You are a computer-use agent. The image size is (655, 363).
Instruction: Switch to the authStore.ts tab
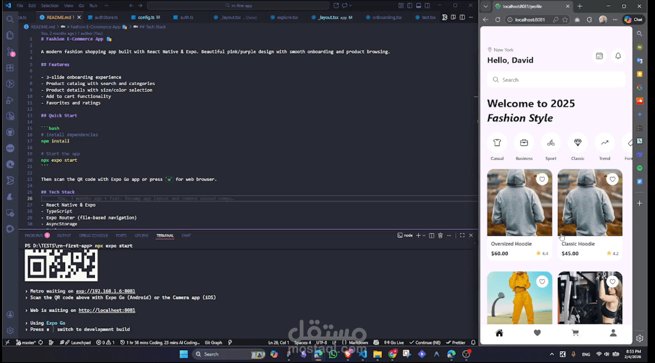(105, 17)
